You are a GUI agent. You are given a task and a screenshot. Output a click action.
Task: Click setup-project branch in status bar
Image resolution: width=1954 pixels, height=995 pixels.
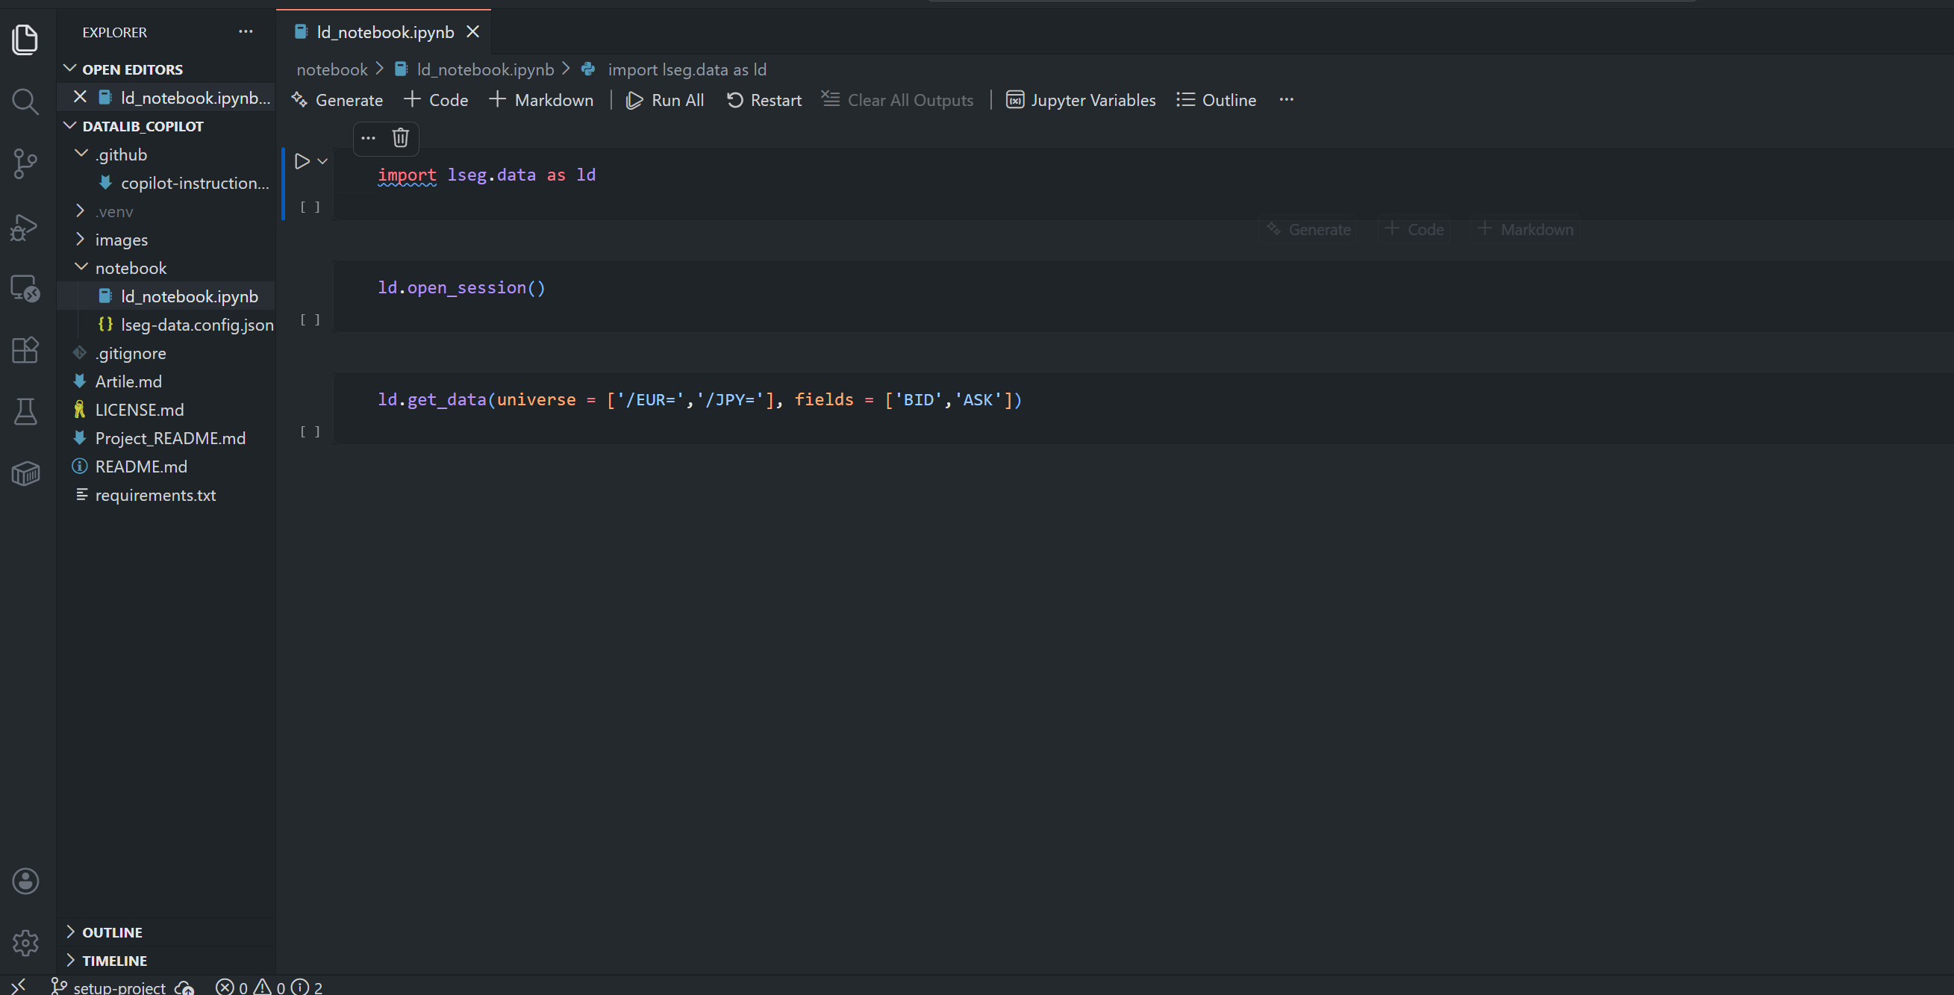pos(107,987)
